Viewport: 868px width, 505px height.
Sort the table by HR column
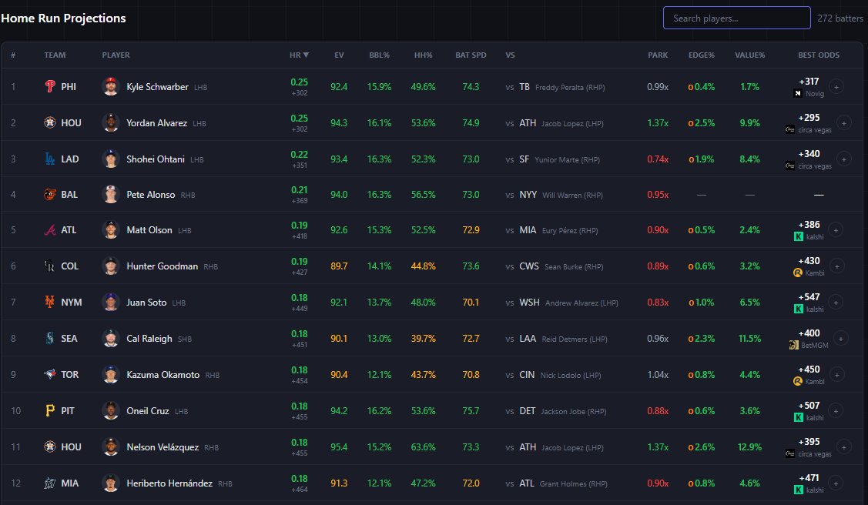coord(299,55)
